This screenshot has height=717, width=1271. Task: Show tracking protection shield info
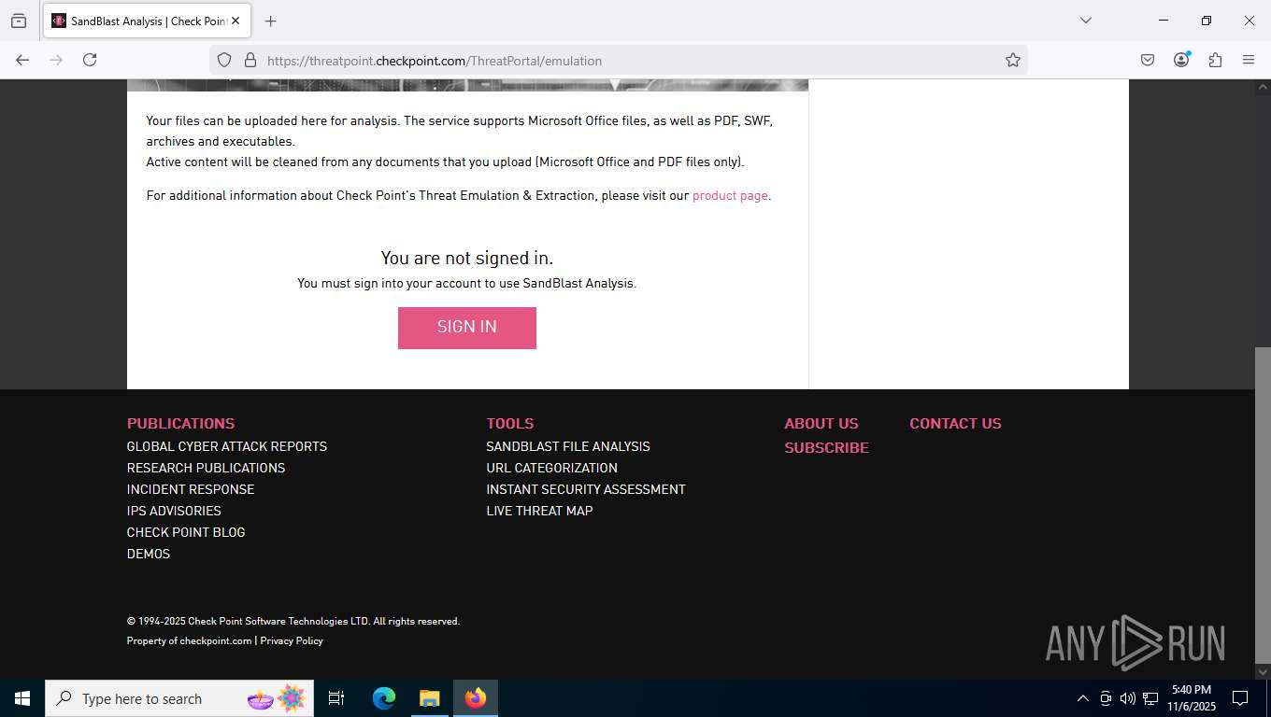[x=224, y=60]
